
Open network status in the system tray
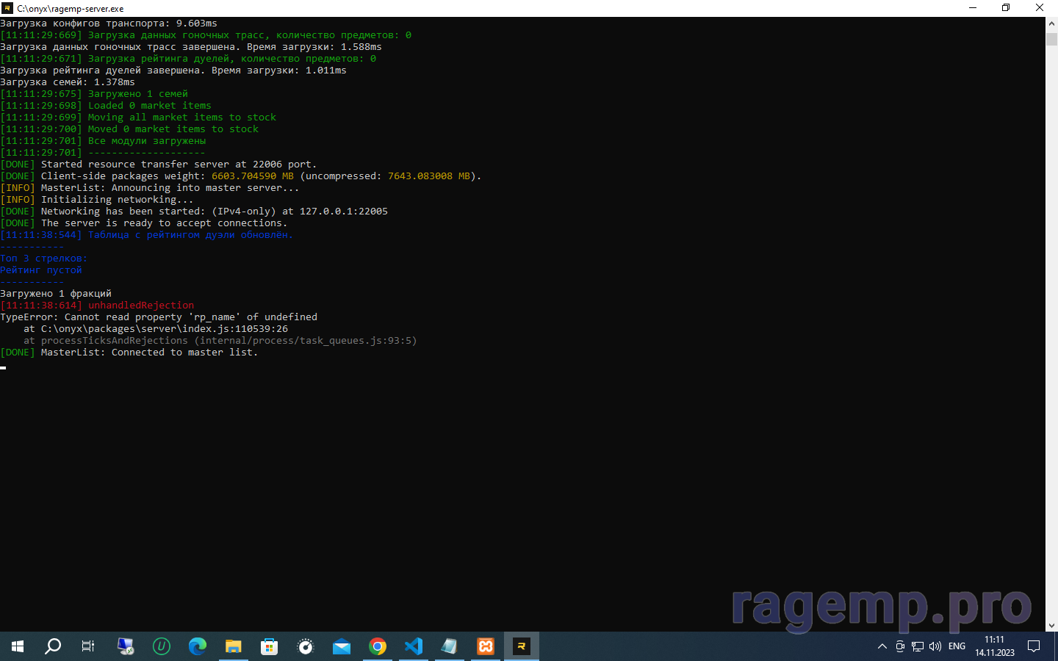coord(918,646)
